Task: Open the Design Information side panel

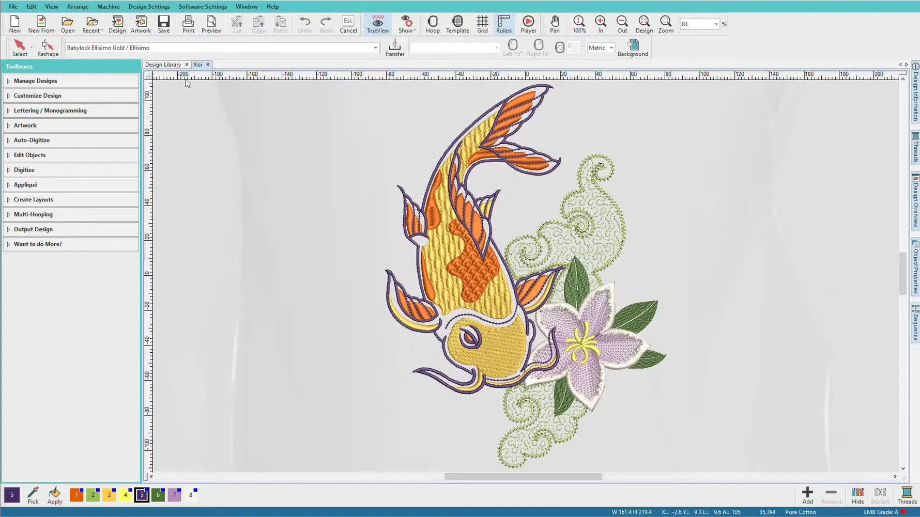Action: (915, 92)
